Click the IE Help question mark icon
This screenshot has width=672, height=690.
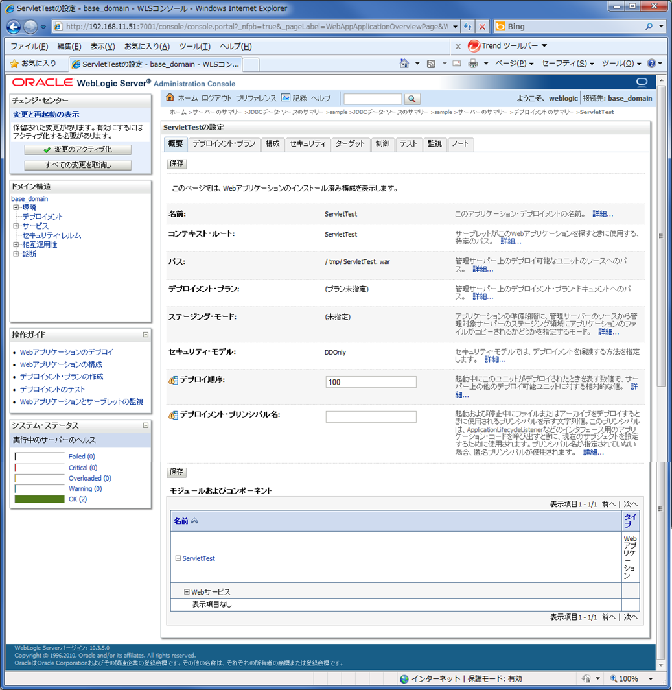click(651, 64)
